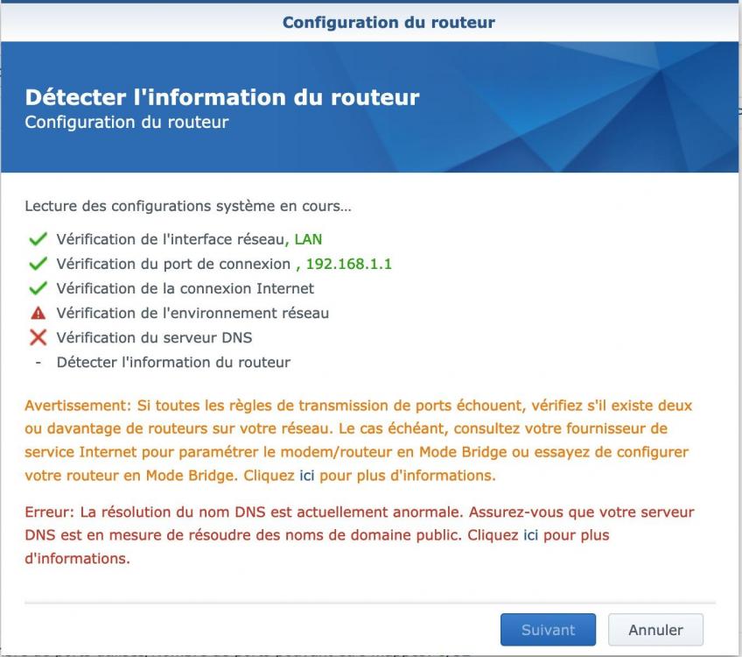Click the "Configuration du routeur" subtitle in the blue banner
742x657 pixels.
127,123
